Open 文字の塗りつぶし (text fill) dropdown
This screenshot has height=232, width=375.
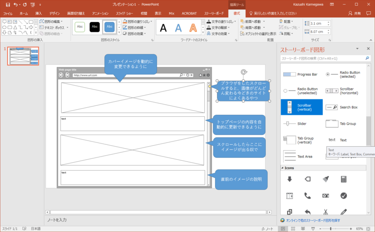point(221,22)
